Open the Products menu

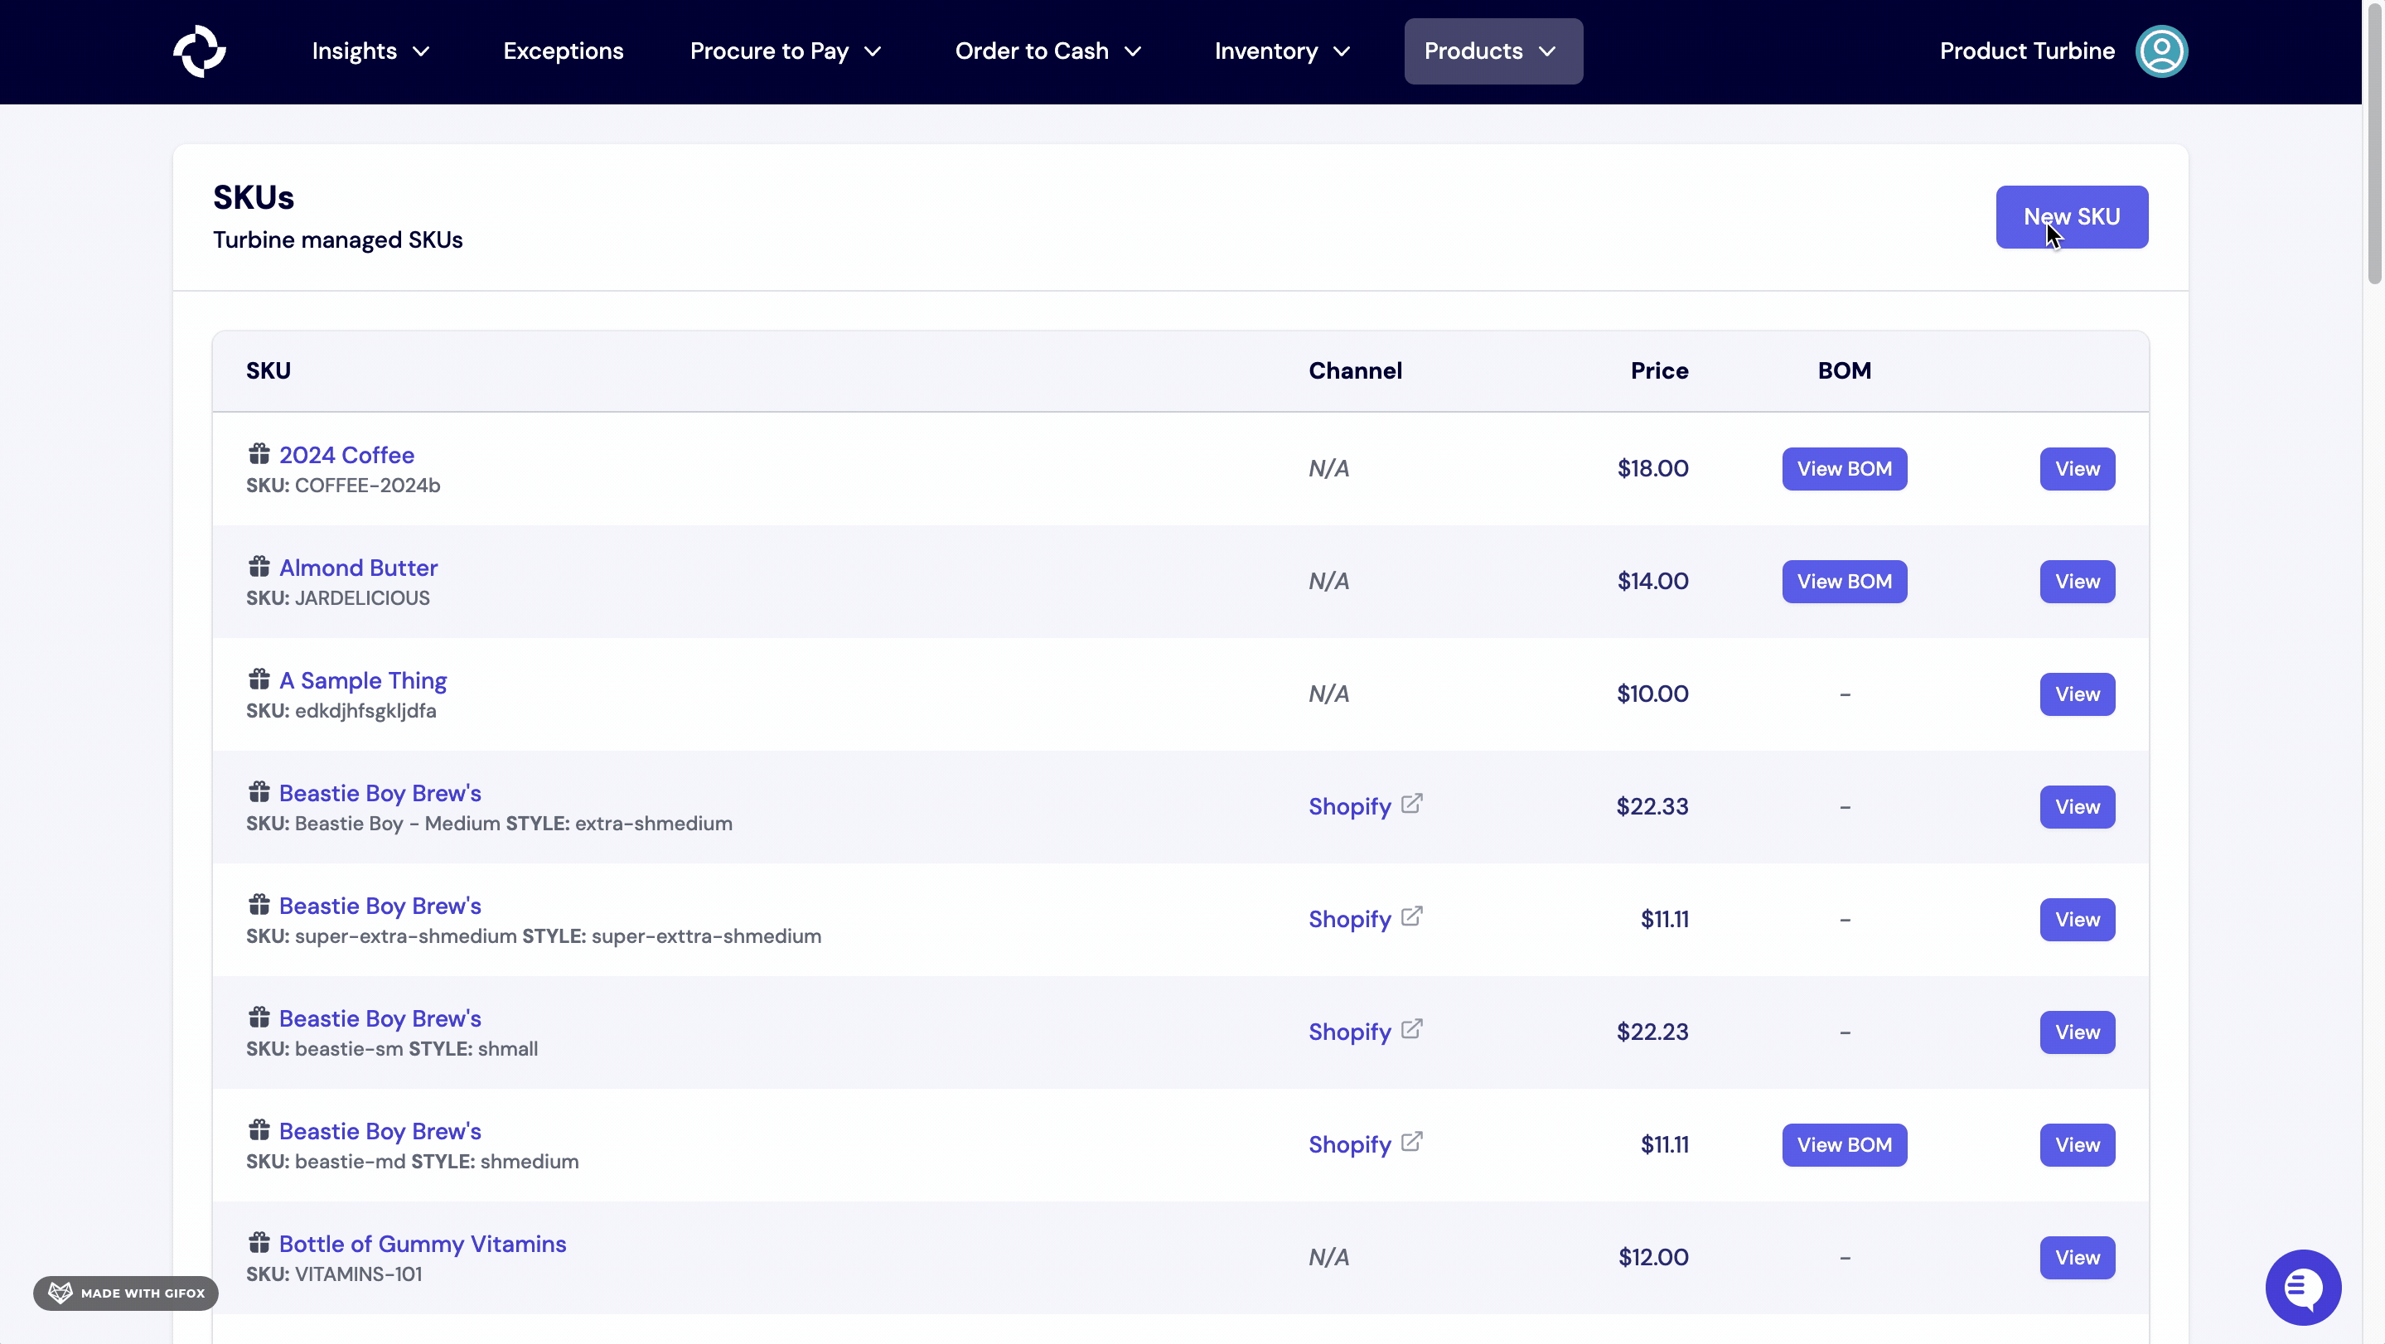(1492, 51)
